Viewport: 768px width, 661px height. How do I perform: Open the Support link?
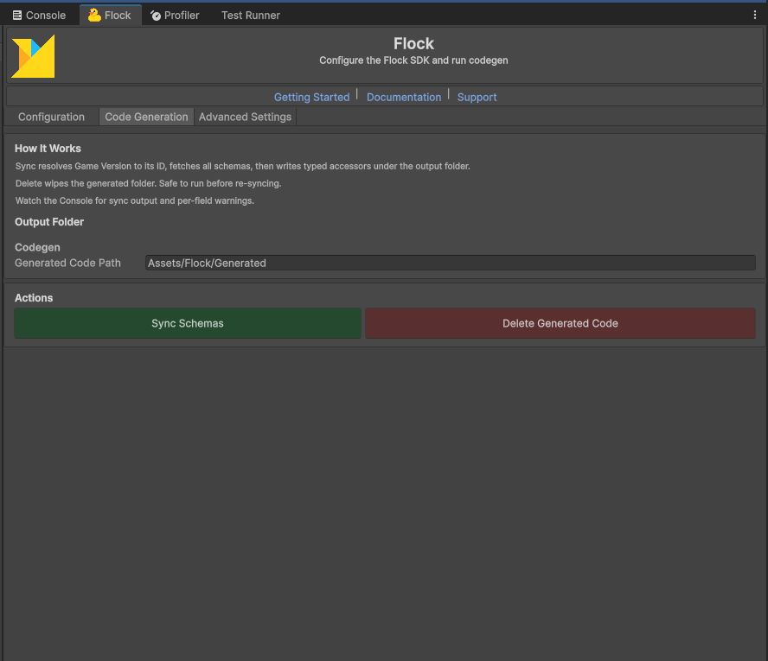tap(477, 97)
